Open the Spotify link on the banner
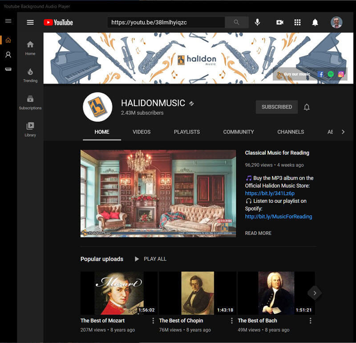356x343 pixels. point(331,74)
